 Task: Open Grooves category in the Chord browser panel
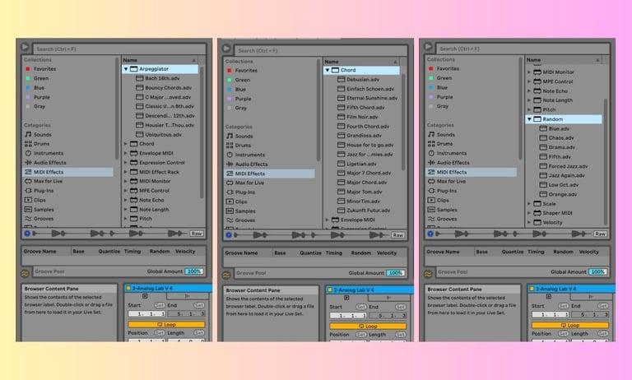[x=240, y=220]
